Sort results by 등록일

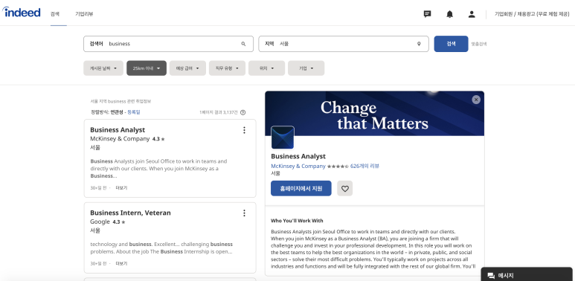133,112
